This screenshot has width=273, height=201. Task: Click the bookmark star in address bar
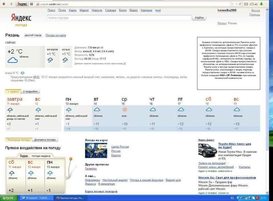(x=231, y=4)
